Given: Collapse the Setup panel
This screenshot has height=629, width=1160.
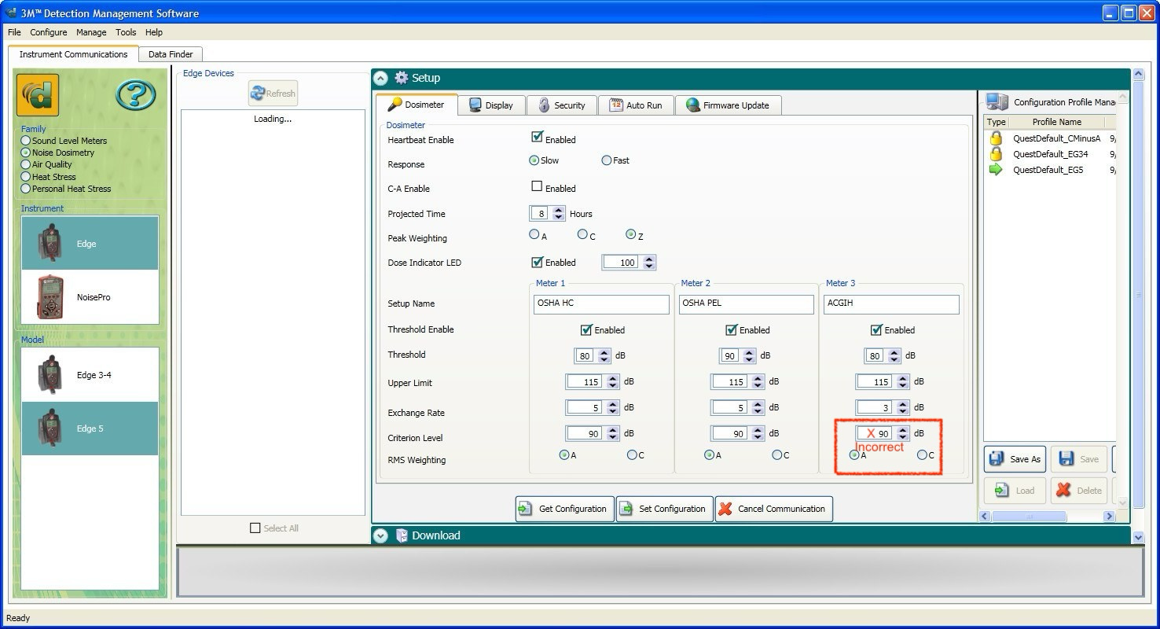Looking at the screenshot, I should pyautogui.click(x=381, y=78).
